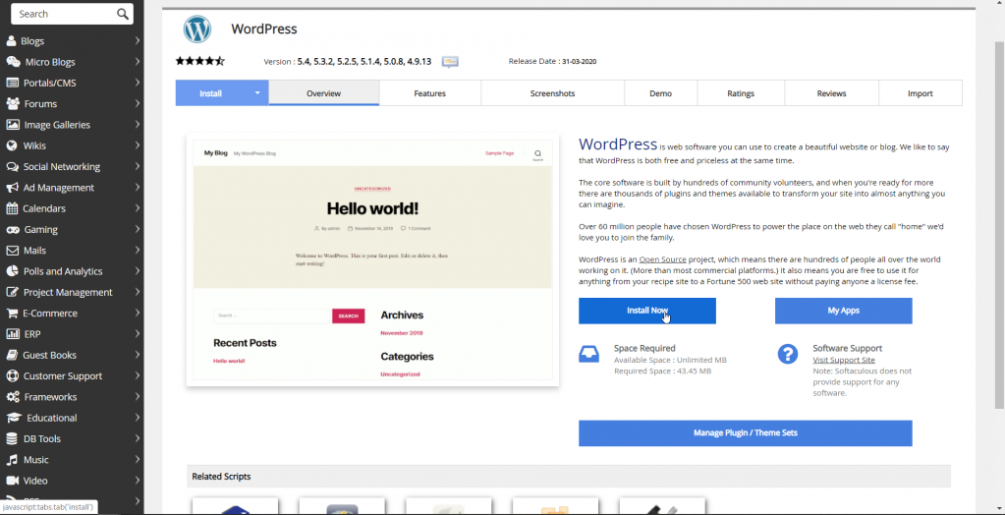
Task: Click the Video camera icon in sidebar
Action: coord(12,481)
